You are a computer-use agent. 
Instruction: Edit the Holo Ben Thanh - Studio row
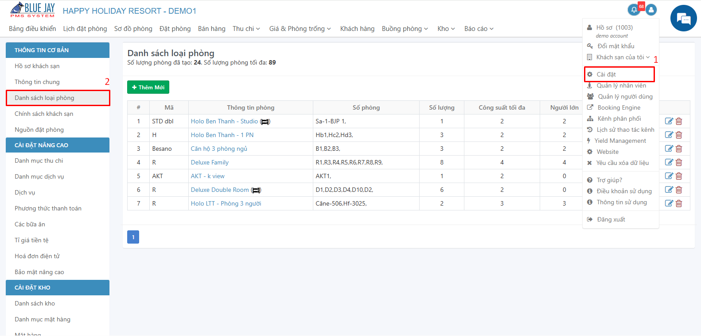point(669,121)
